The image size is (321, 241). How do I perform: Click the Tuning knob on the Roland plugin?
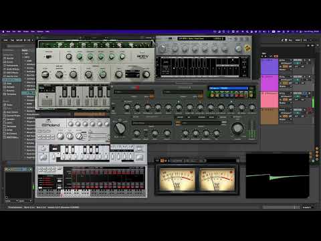[70, 124]
